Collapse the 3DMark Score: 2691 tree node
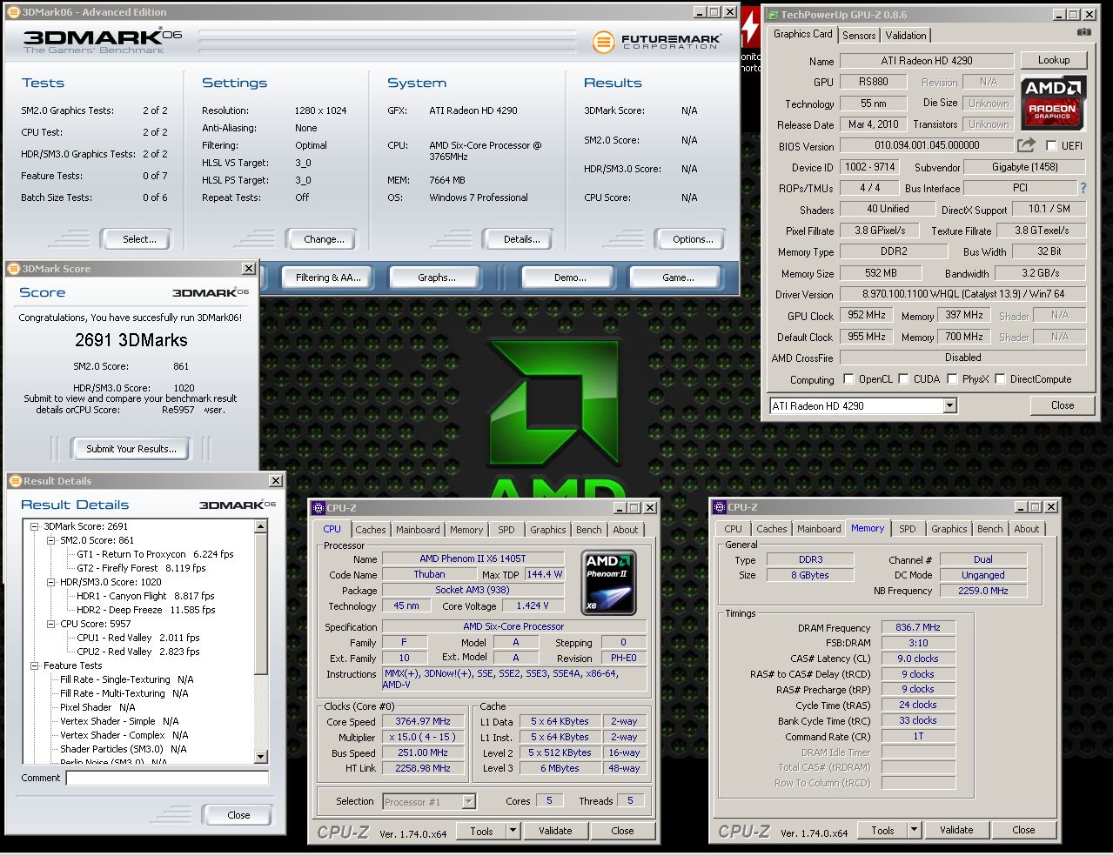1113x856 pixels. 35,526
